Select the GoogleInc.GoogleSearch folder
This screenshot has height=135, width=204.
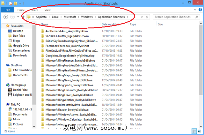pyautogui.click(x=70, y=56)
